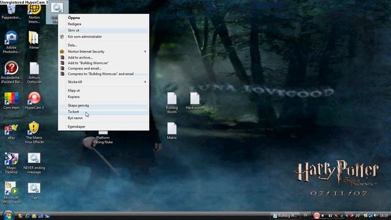Click the 18:19 taskbar clock
Viewport: 391px width, 220px height.
[384, 216]
